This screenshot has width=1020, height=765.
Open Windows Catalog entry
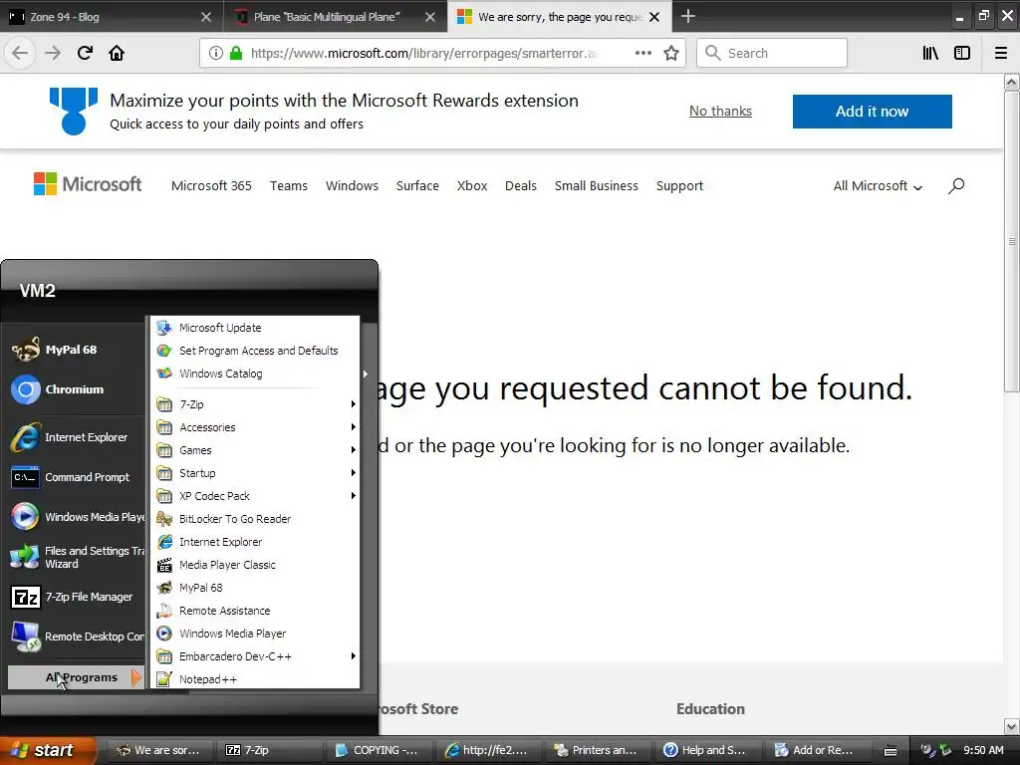255,374
